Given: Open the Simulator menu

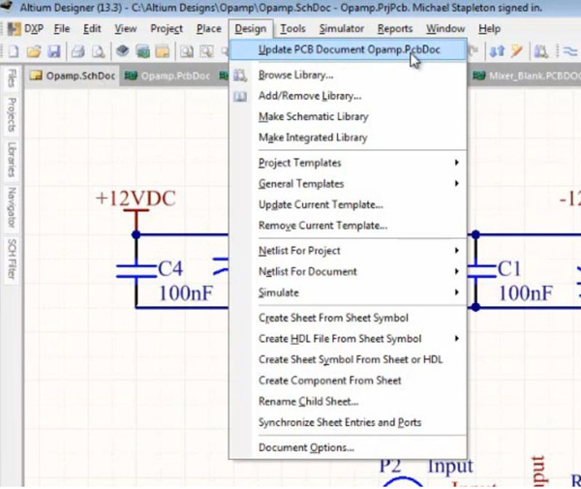Looking at the screenshot, I should coord(342,29).
